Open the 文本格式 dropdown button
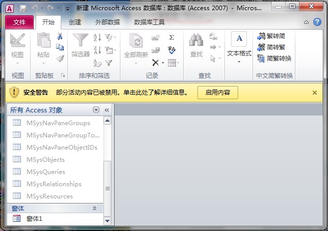Viewport: 328px width, 231px height. pyautogui.click(x=239, y=48)
